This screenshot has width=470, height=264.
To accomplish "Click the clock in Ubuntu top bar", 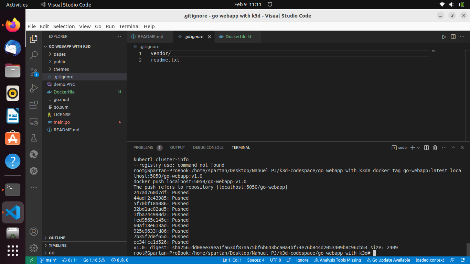I will pos(248,4).
